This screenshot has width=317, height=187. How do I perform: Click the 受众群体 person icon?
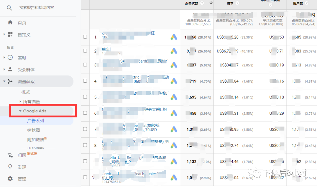[10, 69]
